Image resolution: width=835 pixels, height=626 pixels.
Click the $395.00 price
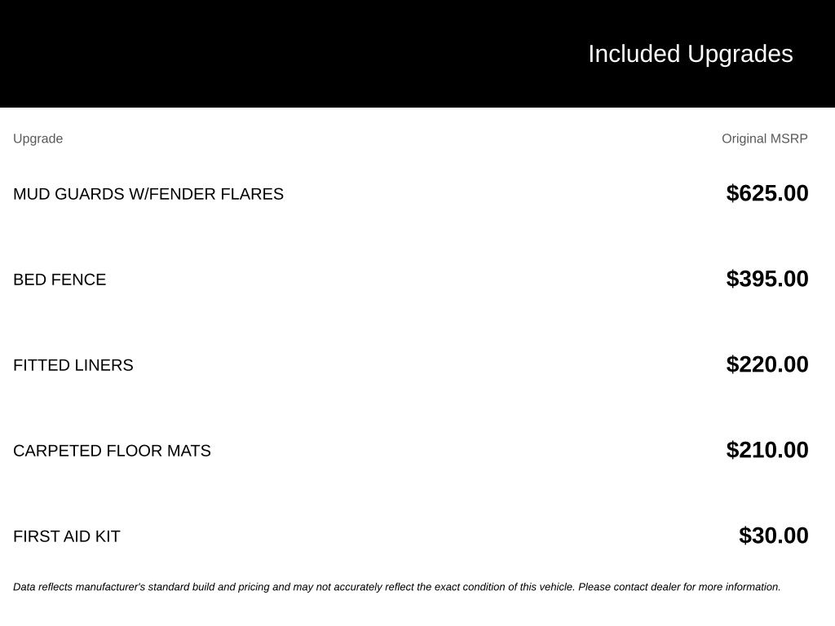[x=767, y=279]
